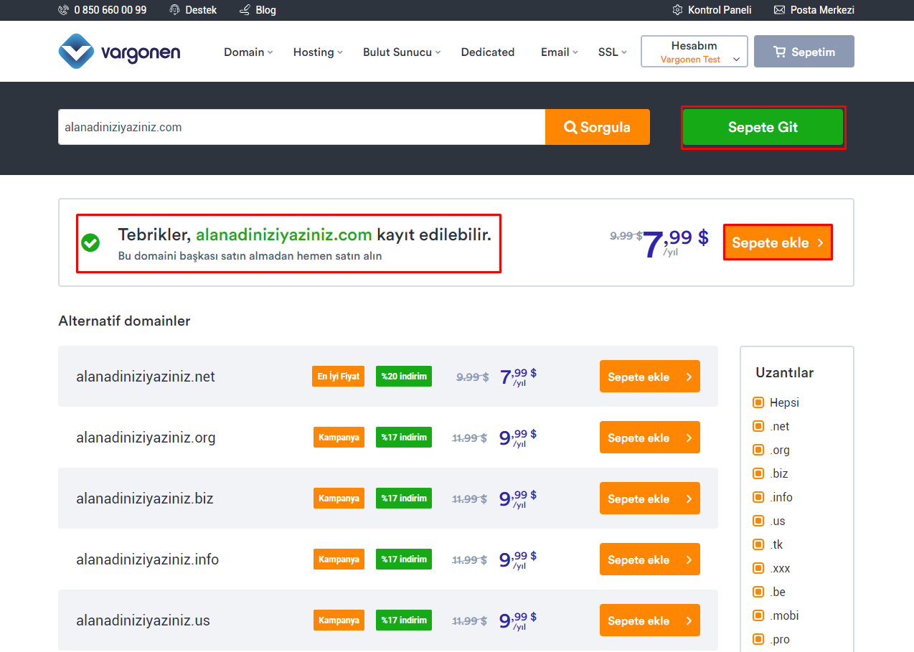
Task: Click the phone icon beside 0 850 660 00 99
Action: click(64, 10)
